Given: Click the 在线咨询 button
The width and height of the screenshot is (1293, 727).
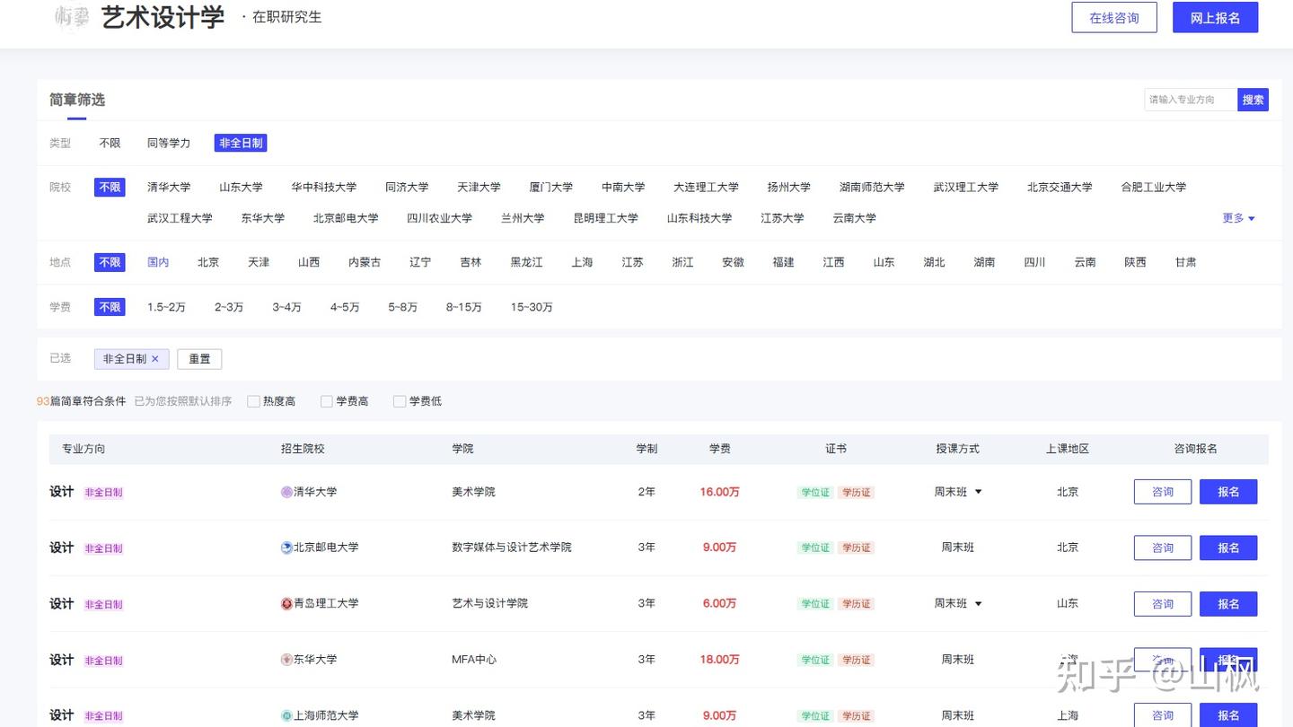Looking at the screenshot, I should 1114,18.
